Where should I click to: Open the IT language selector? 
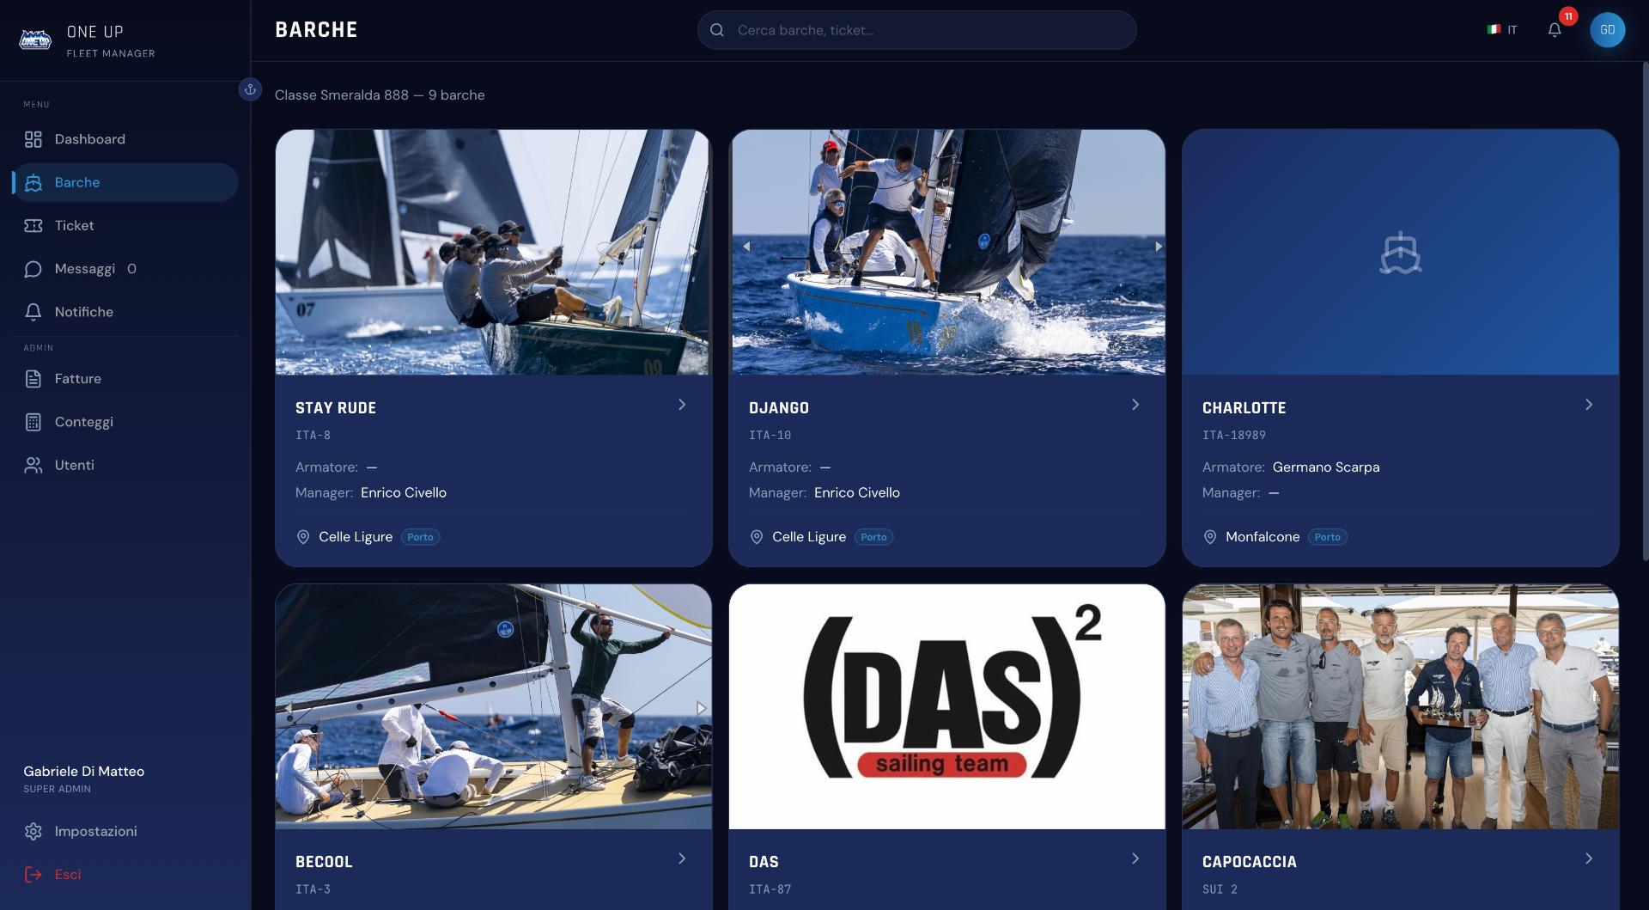[1502, 30]
